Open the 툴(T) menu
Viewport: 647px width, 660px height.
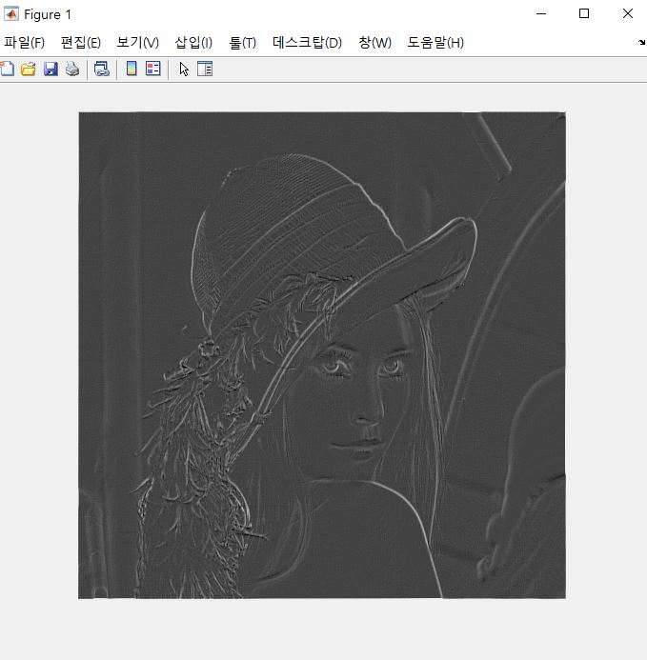[242, 43]
